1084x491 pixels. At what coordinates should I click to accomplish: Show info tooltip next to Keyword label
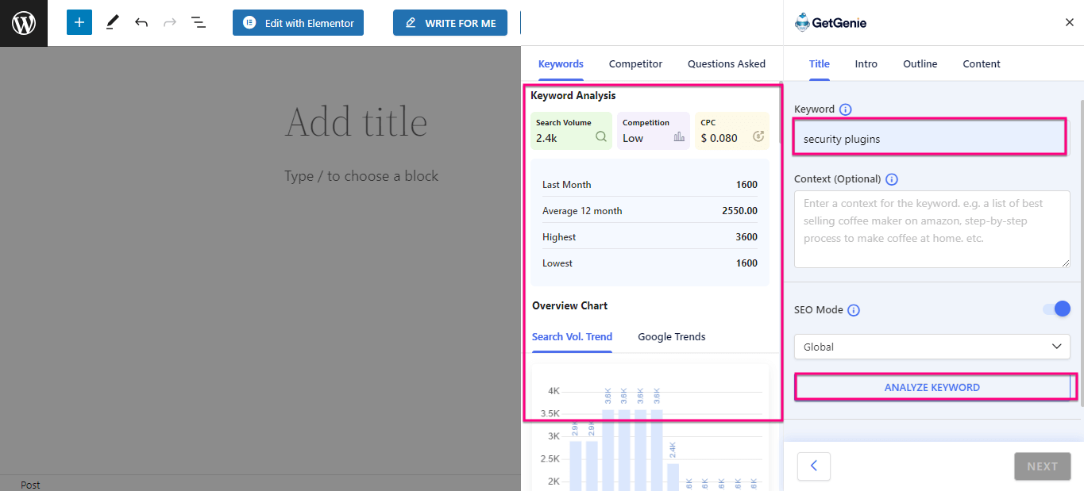[846, 109]
